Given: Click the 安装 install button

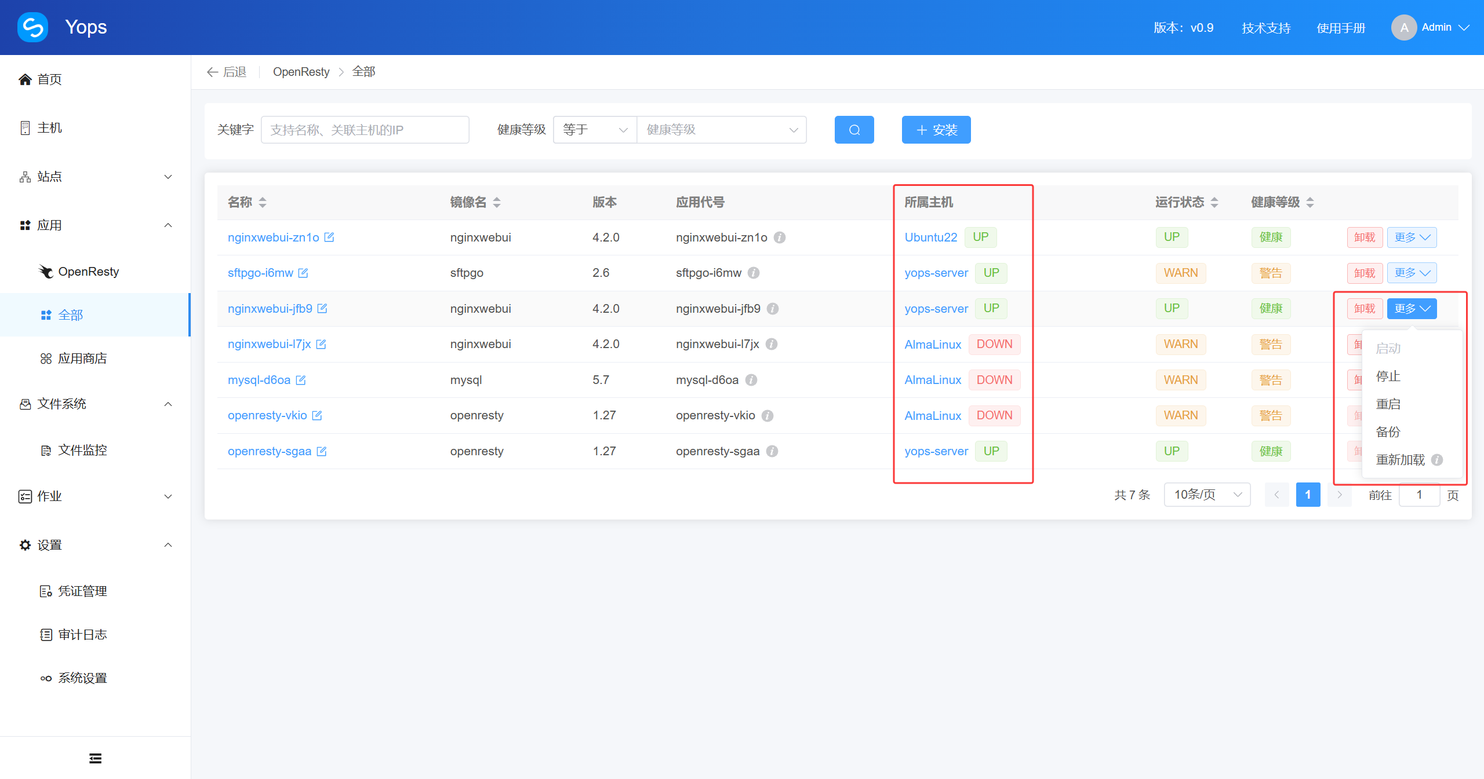Looking at the screenshot, I should coord(936,130).
